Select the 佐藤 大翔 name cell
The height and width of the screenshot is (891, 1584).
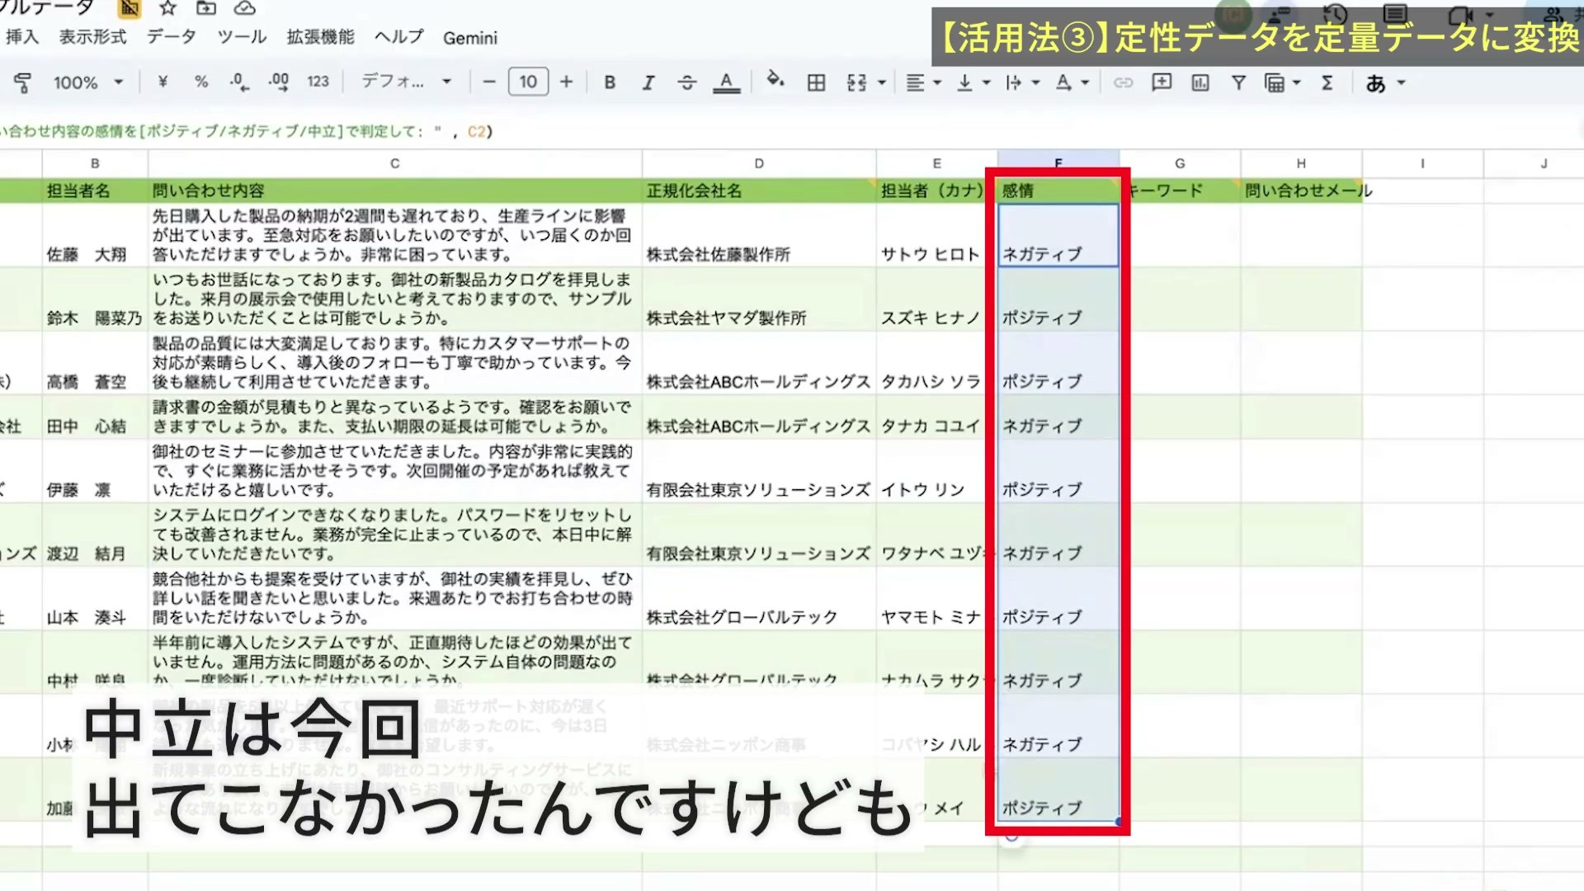95,235
